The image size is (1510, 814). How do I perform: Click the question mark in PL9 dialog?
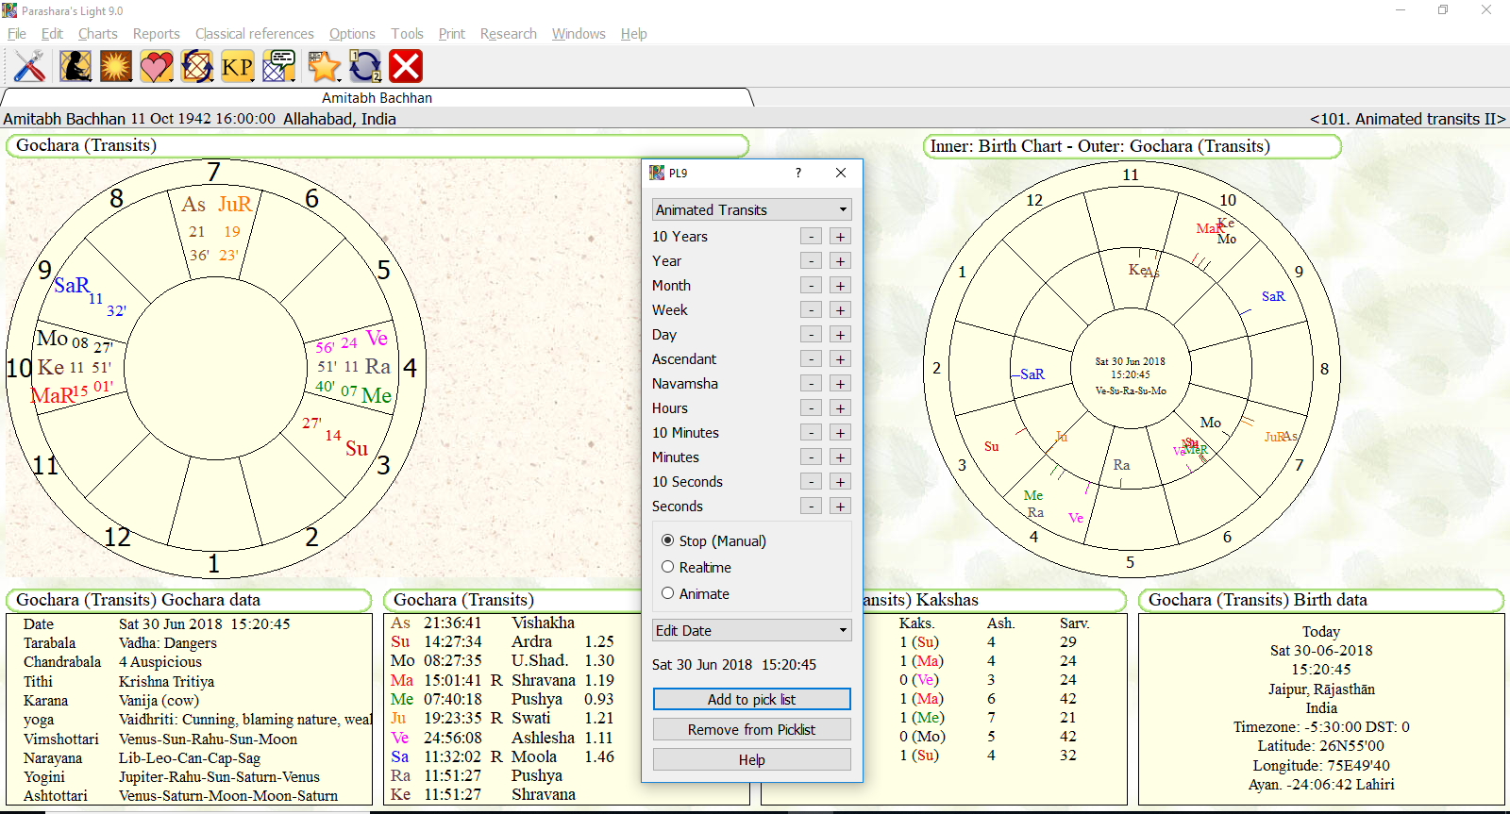(798, 173)
